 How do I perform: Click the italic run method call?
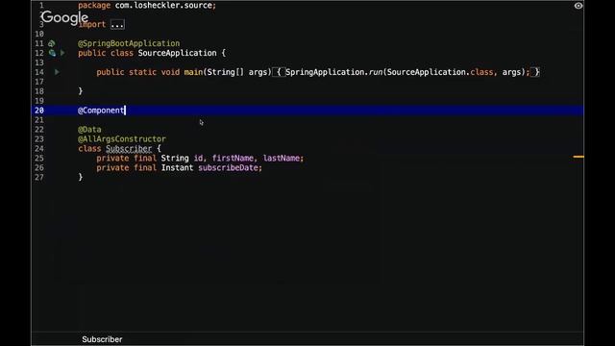[x=376, y=72]
